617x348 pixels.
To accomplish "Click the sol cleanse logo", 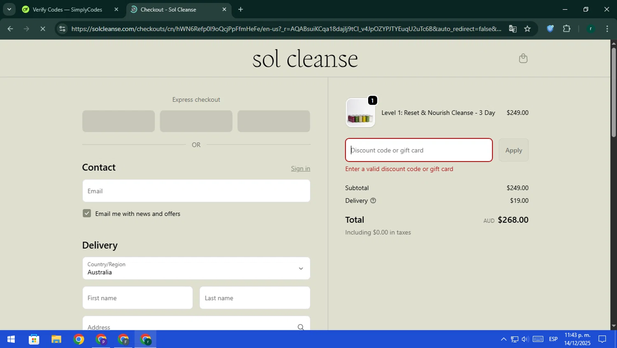I will [x=305, y=58].
